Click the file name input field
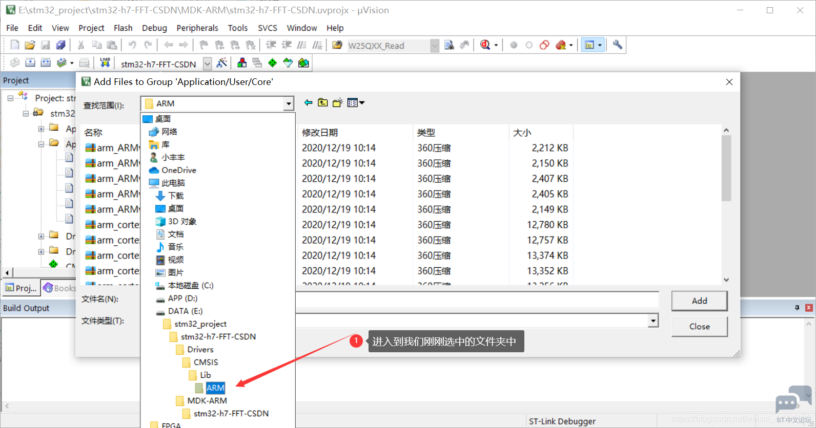Image resolution: width=816 pixels, height=428 pixels. point(477,299)
